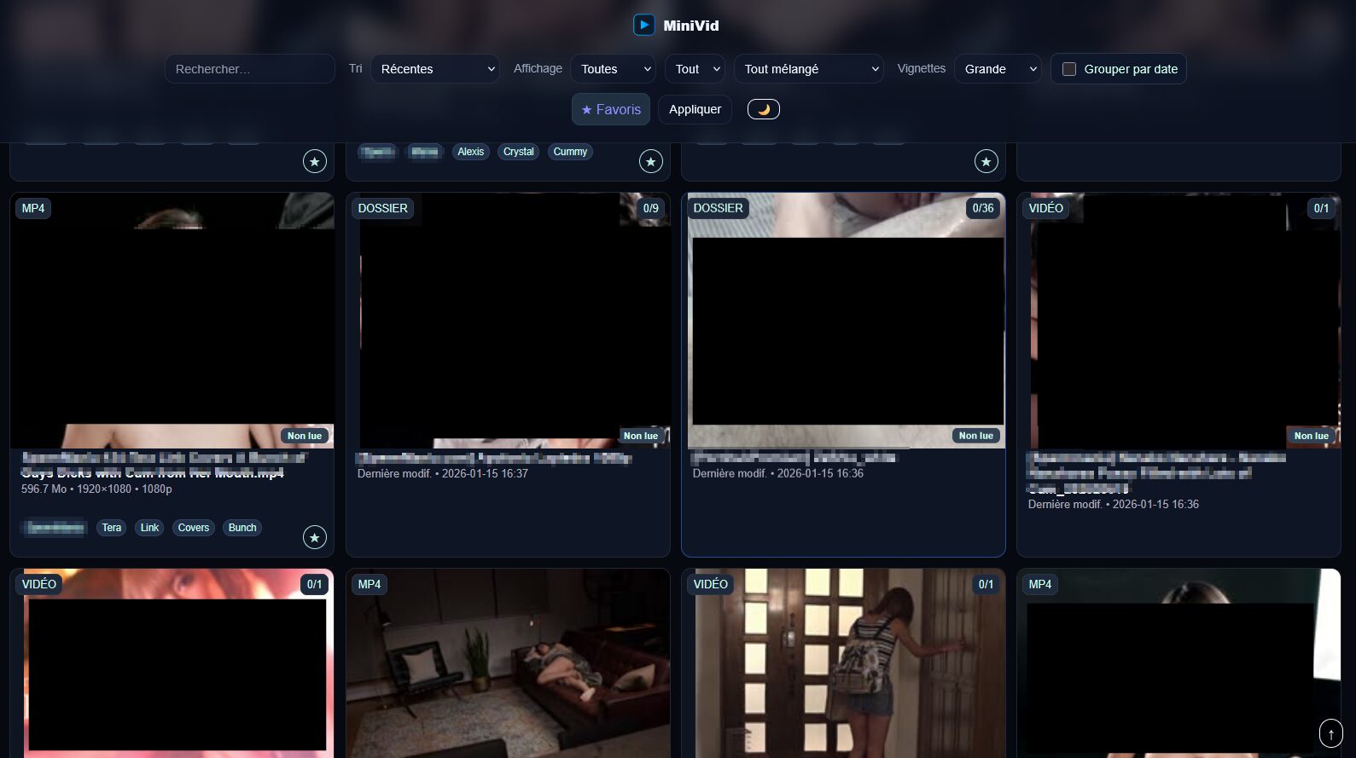The image size is (1356, 758).
Task: Open the Vignettes size dropdown showing Grande
Action: click(997, 69)
